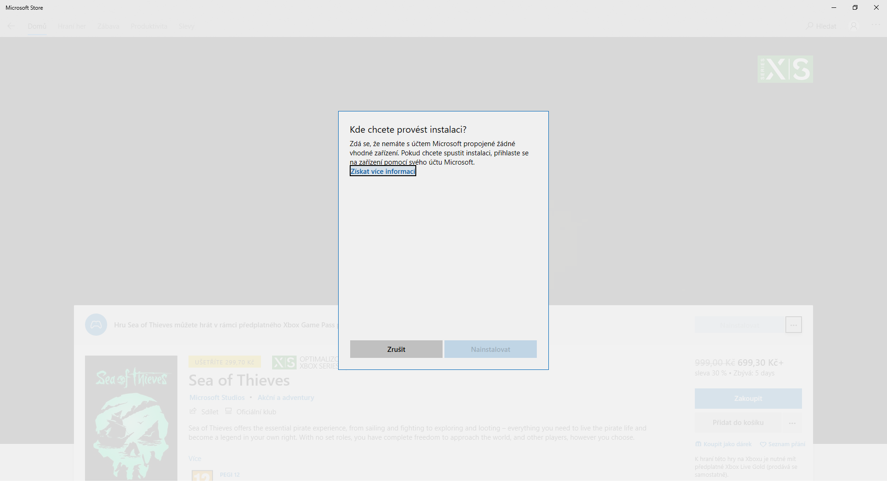887x504 pixels.
Task: Switch to Hraní her tab
Action: [72, 26]
